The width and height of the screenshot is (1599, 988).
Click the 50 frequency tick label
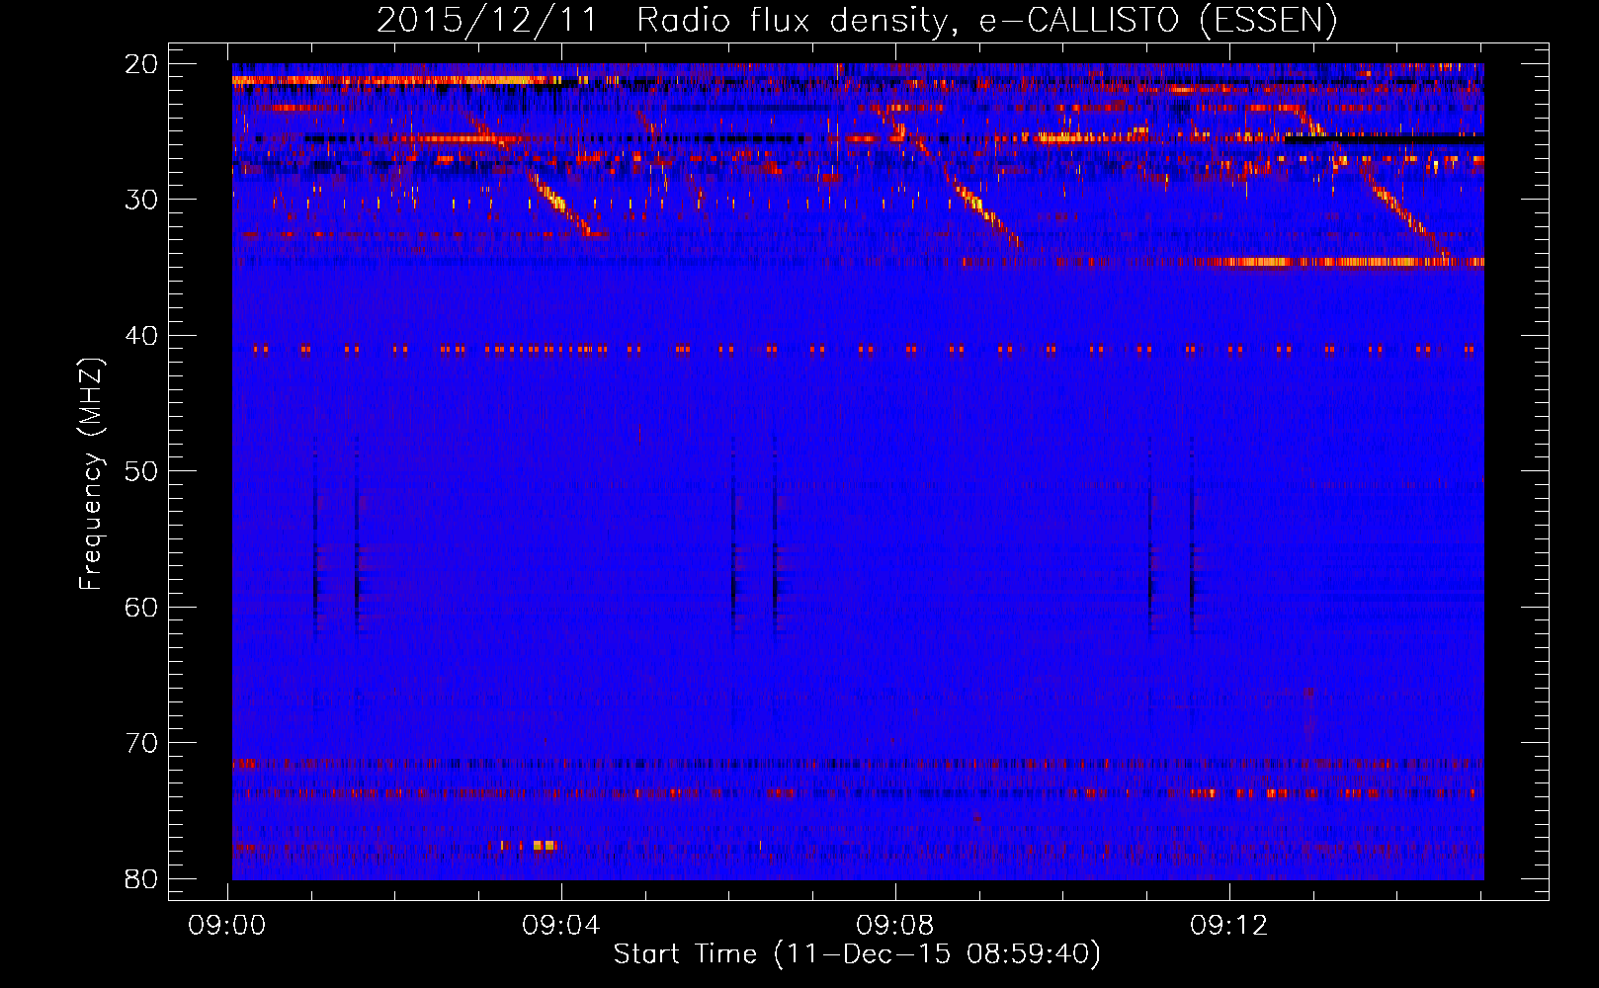141,471
